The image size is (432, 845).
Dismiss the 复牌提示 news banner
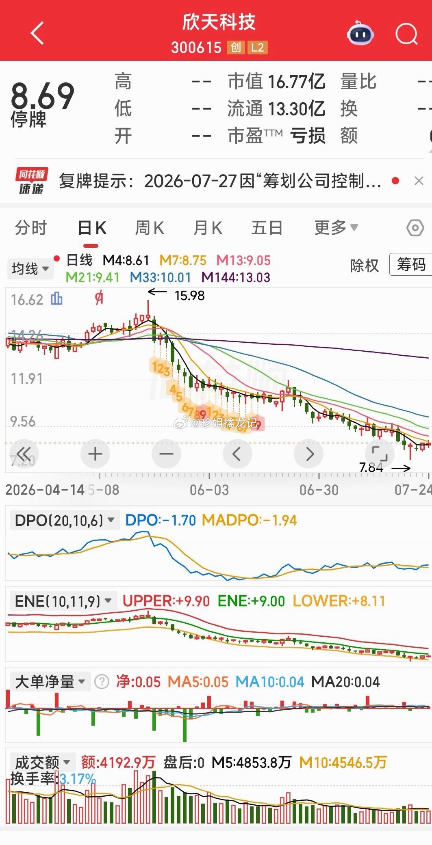coord(419,181)
